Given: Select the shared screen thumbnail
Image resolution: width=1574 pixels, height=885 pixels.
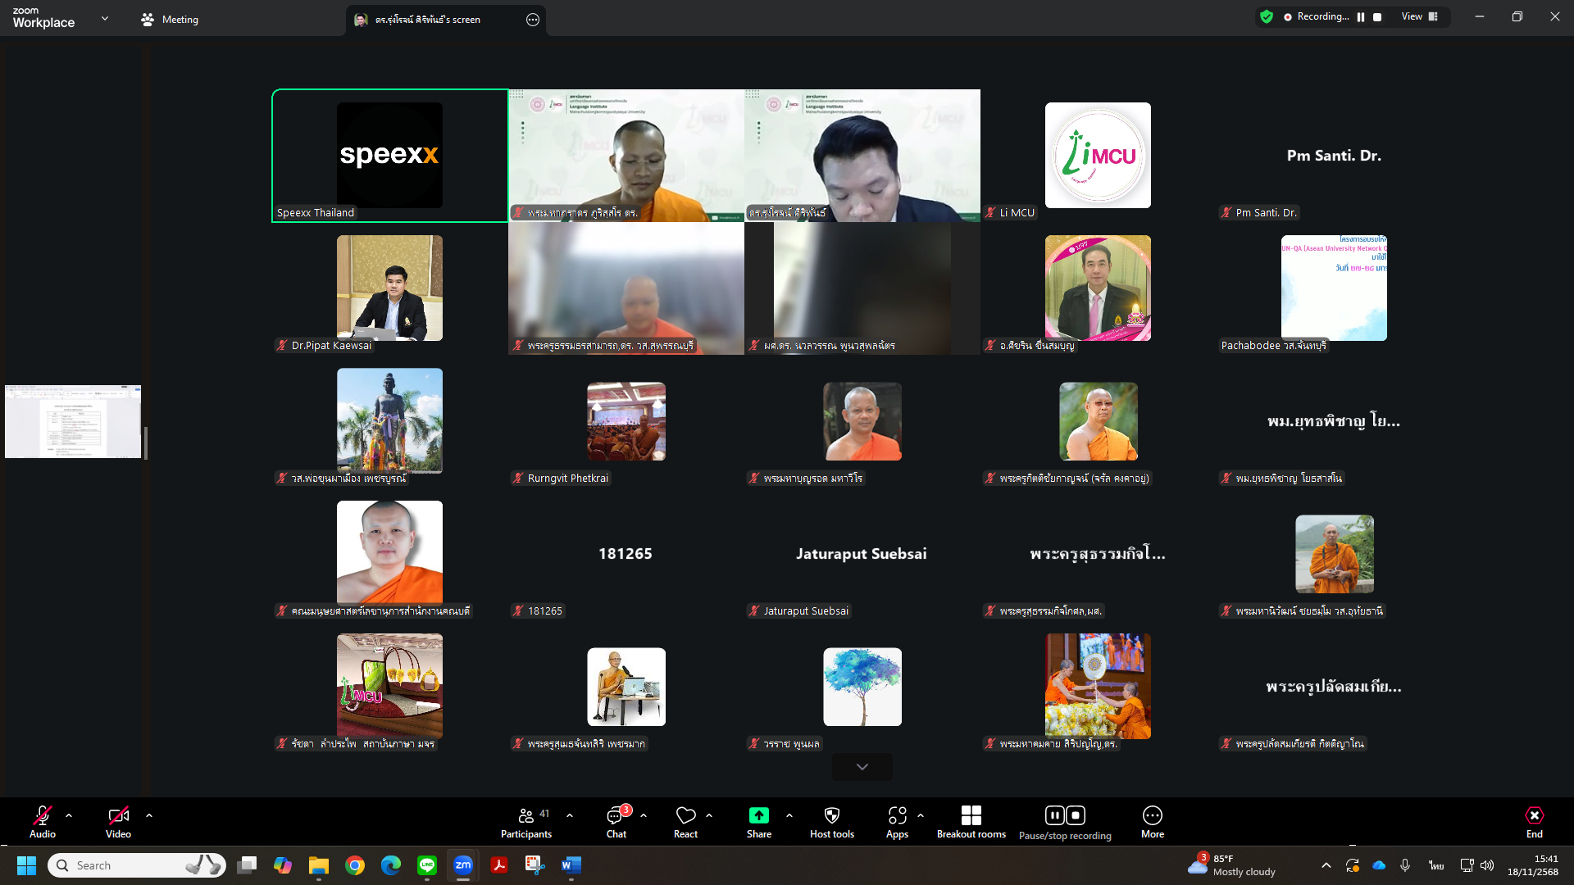Looking at the screenshot, I should click(x=73, y=421).
